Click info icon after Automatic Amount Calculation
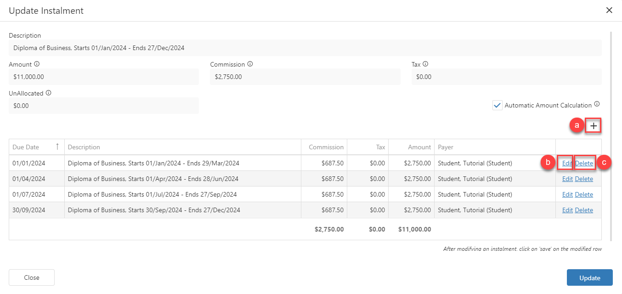The height and width of the screenshot is (294, 622). click(597, 104)
